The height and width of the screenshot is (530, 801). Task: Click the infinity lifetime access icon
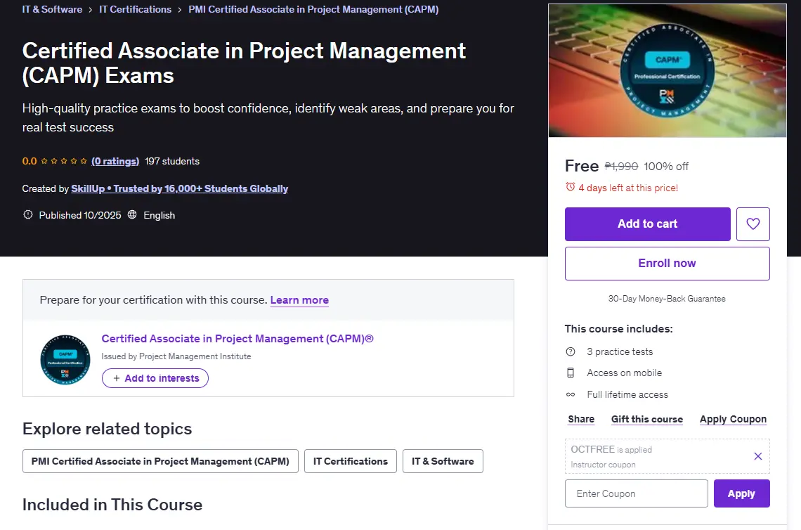[x=571, y=394]
